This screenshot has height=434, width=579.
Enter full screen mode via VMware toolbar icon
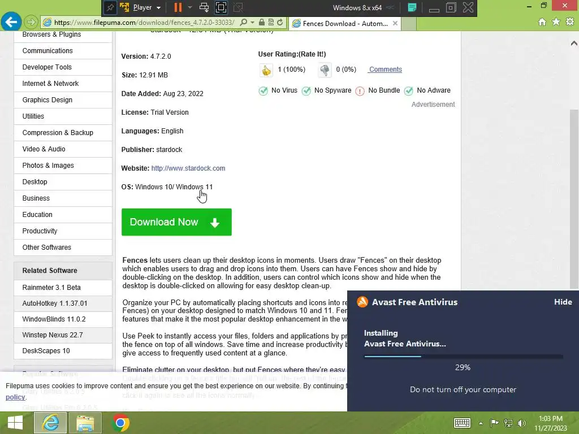tap(221, 7)
